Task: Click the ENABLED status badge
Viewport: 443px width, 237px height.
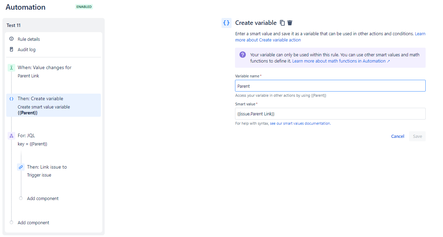Action: coord(84,7)
